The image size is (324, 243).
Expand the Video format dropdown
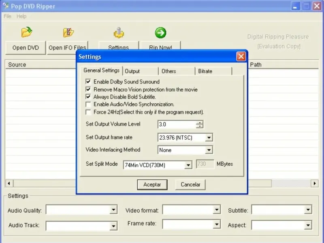click(217, 210)
